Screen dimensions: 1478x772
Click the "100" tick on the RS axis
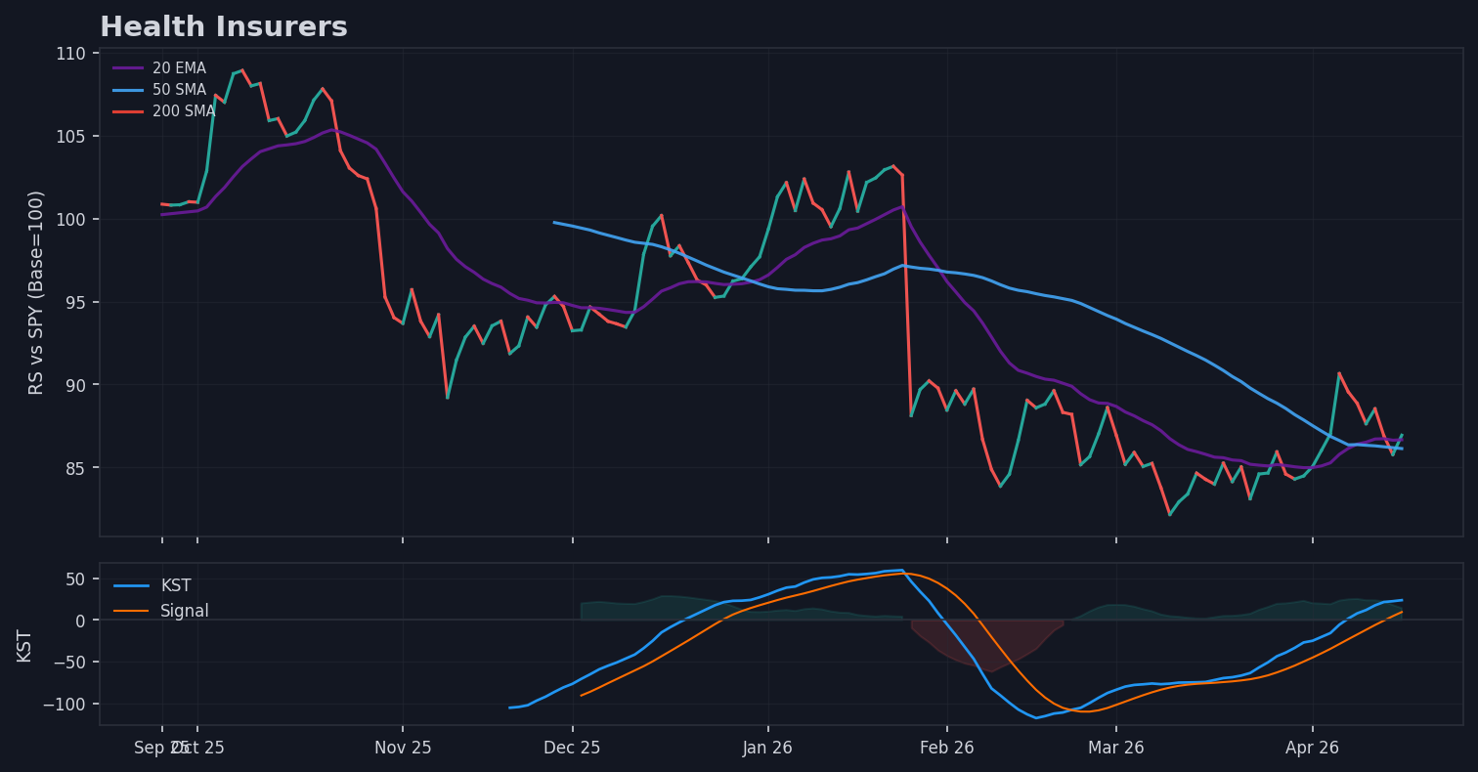[x=72, y=219]
